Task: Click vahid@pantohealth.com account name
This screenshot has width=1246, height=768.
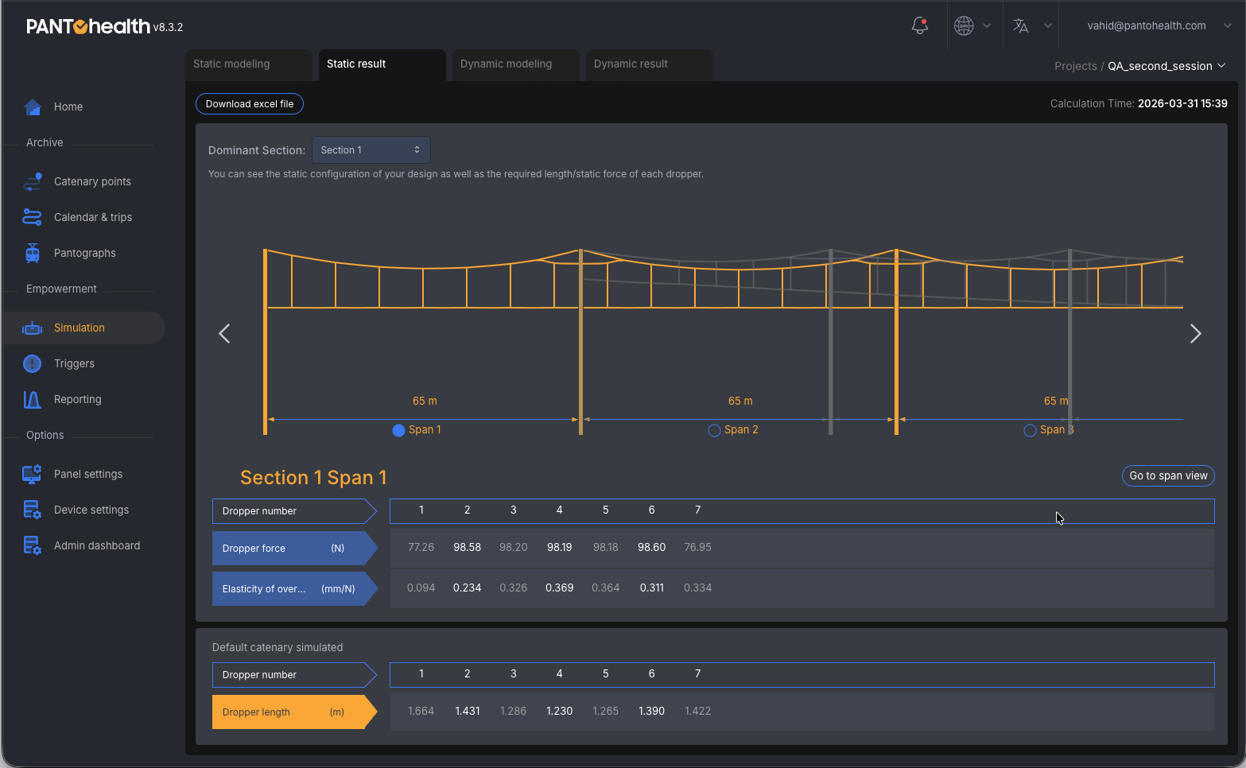Action: pyautogui.click(x=1147, y=25)
